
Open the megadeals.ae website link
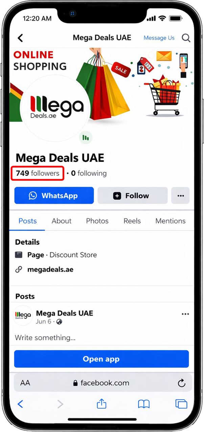pyautogui.click(x=50, y=270)
